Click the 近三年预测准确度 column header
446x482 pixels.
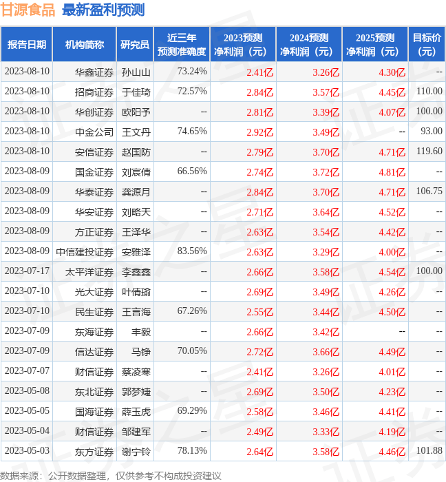pyautogui.click(x=181, y=45)
